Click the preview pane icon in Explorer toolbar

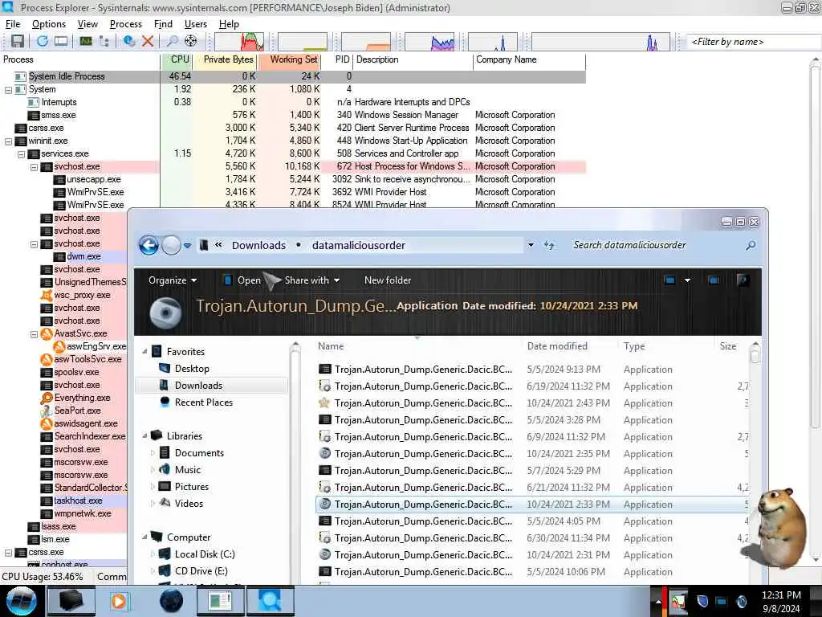tap(714, 280)
